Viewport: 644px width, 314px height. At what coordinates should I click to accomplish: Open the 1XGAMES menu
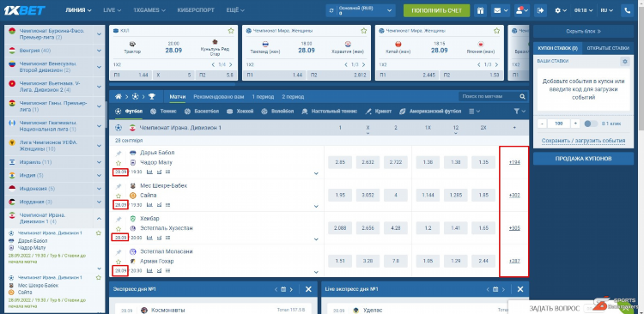click(x=149, y=10)
